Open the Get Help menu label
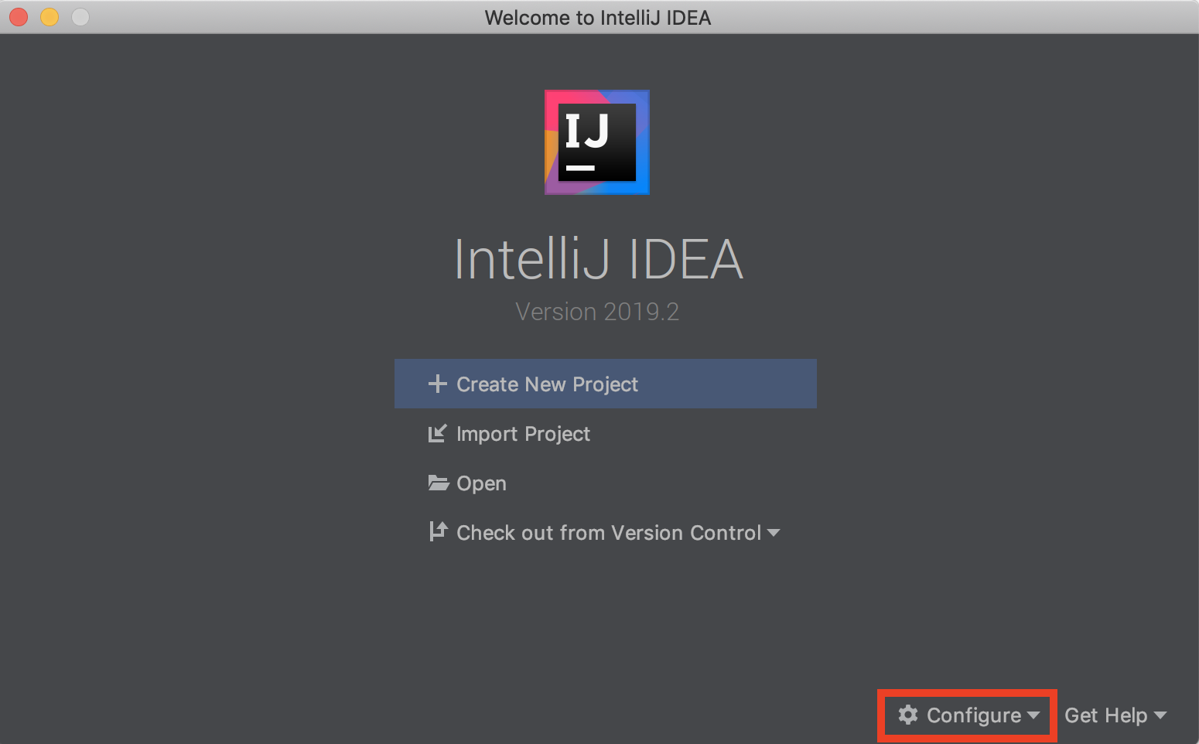1199x744 pixels. (1105, 715)
